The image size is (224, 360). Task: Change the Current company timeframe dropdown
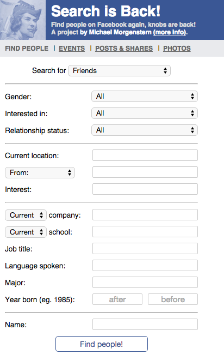pos(26,215)
